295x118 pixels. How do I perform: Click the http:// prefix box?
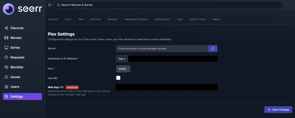click(x=122, y=58)
